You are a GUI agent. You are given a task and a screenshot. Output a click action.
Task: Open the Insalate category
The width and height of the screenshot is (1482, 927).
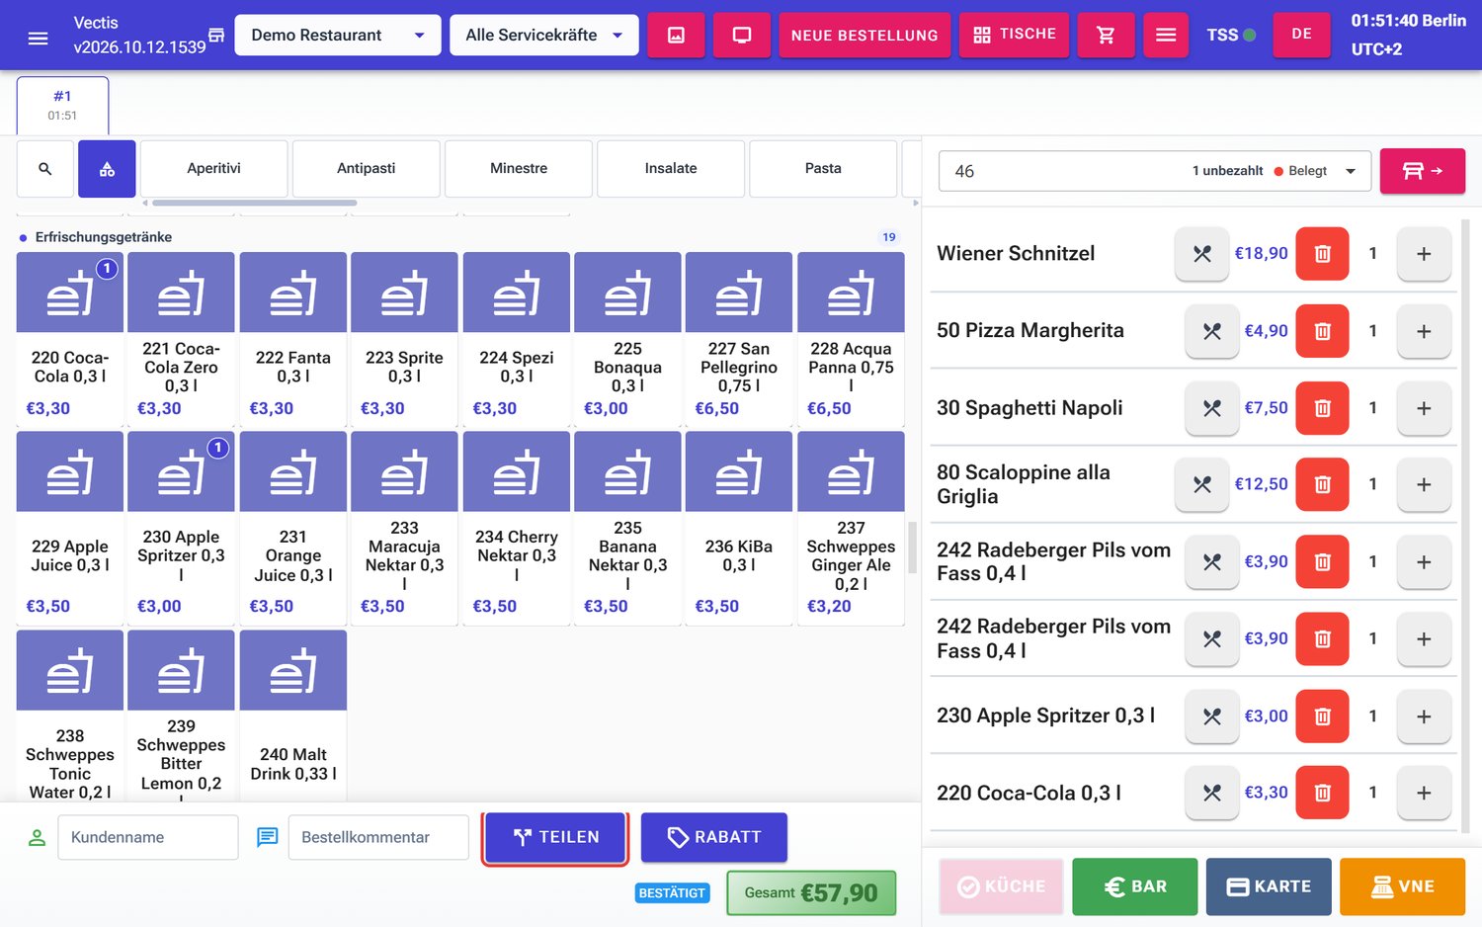pos(671,169)
